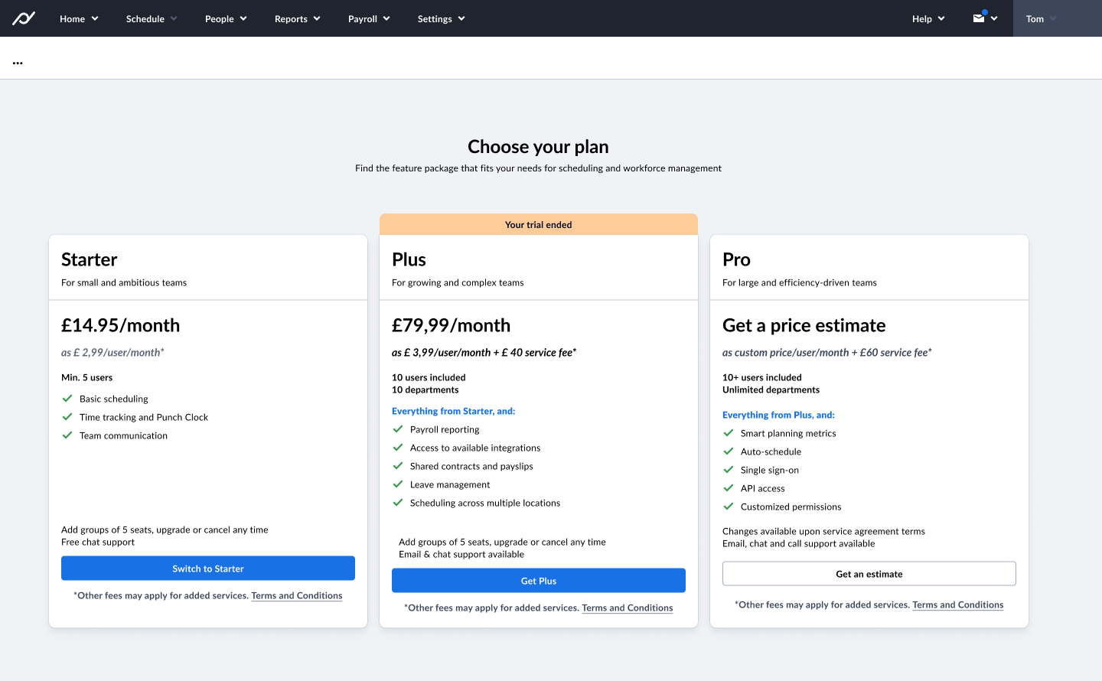The height and width of the screenshot is (681, 1102).
Task: Click checkmark icon beside Leave management
Action: coord(398,484)
